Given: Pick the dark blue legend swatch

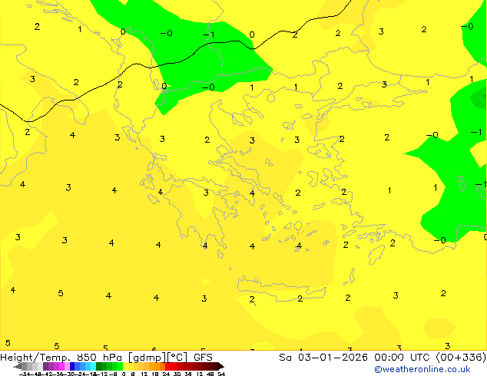Looking at the screenshot, I should (x=72, y=366).
